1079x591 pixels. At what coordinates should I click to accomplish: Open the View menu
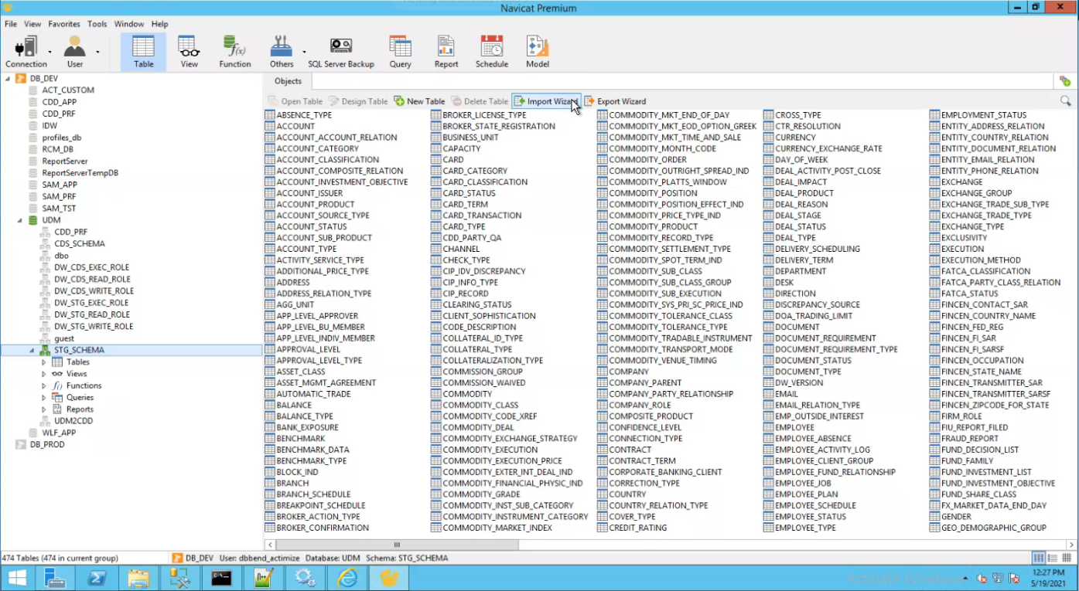click(32, 24)
